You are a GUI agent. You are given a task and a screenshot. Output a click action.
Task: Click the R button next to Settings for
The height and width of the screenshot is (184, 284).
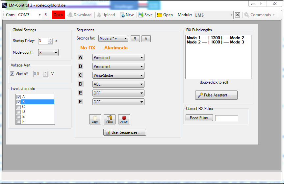point(135,39)
